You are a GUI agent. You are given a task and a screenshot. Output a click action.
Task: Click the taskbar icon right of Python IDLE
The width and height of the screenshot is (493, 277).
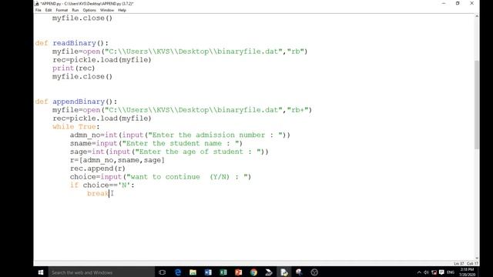click(299, 272)
